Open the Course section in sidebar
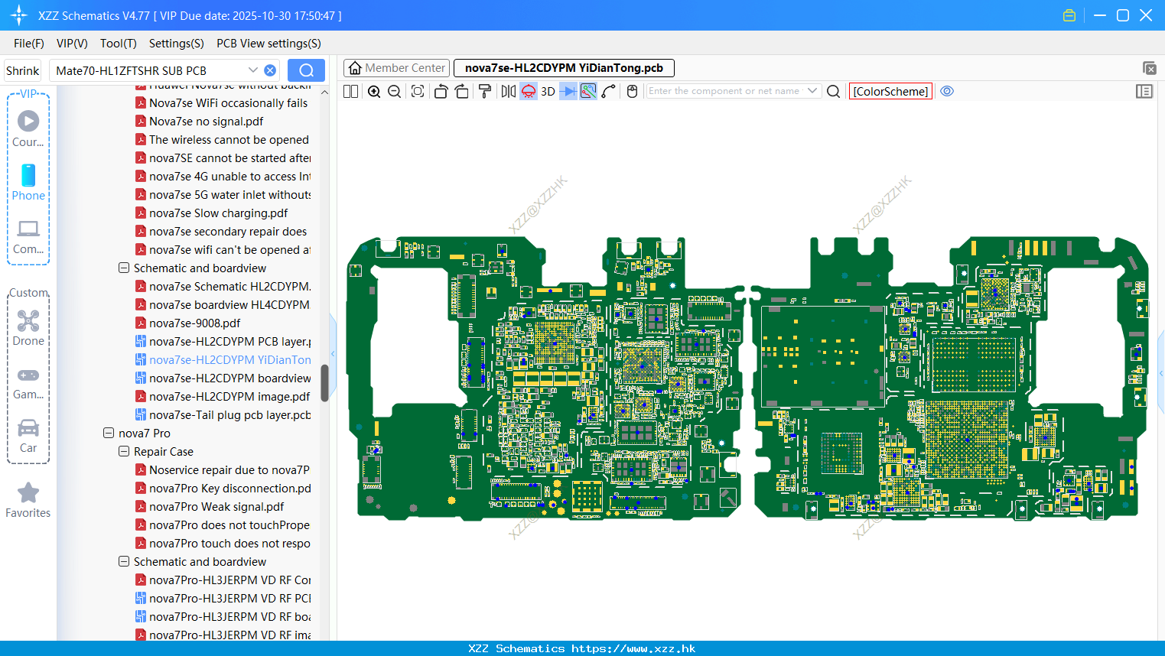Screen dimensions: 1165x656 (28, 128)
